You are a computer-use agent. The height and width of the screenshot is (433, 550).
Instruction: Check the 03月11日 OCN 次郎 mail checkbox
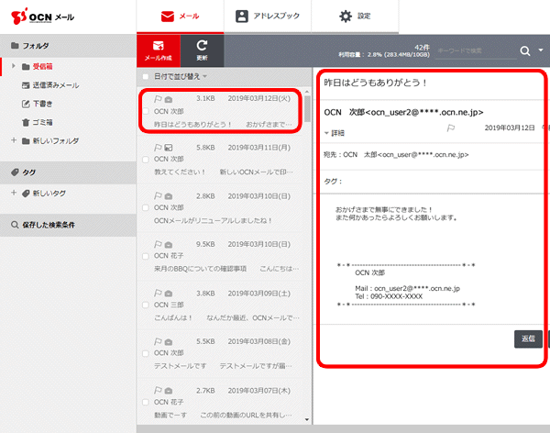click(x=146, y=160)
